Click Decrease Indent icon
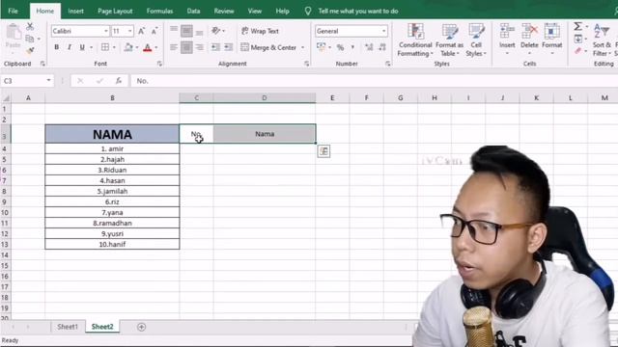 tap(215, 47)
